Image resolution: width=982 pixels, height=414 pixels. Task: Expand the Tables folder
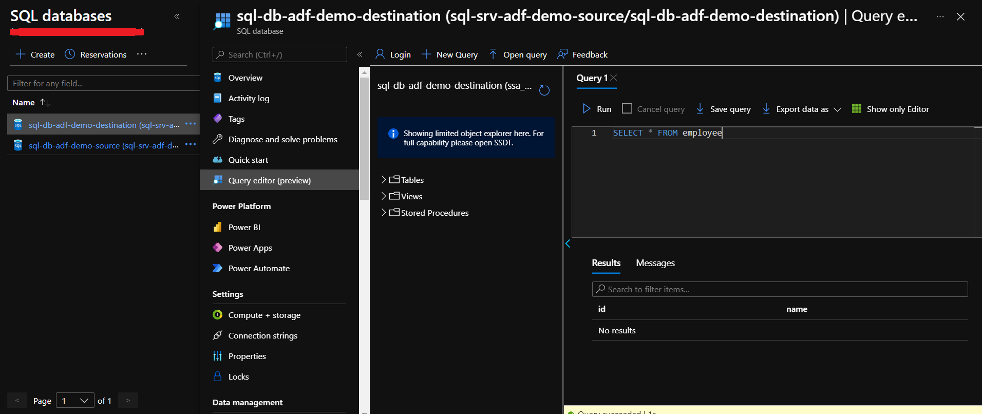tap(384, 180)
